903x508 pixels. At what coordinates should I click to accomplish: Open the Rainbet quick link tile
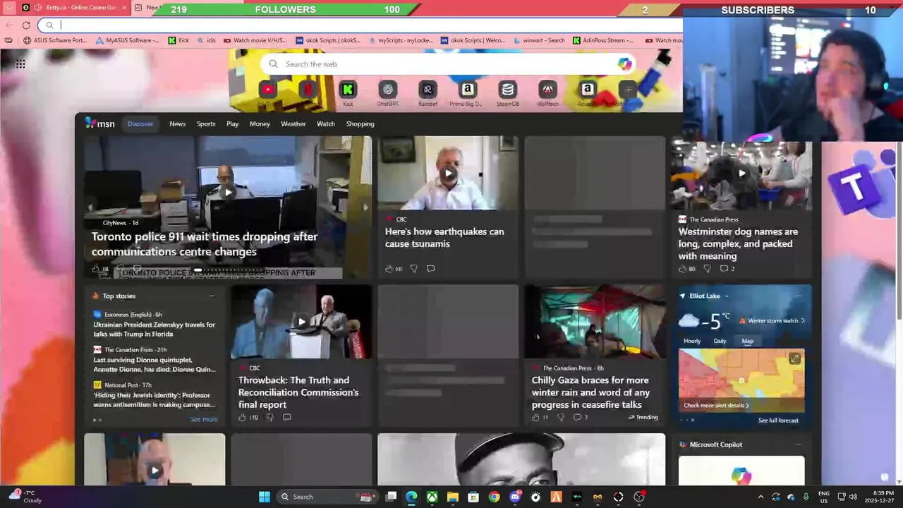tap(428, 90)
